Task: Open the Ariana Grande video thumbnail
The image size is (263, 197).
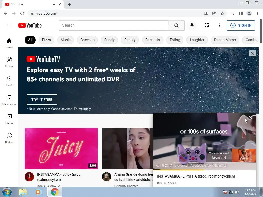Action: pyautogui.click(x=127, y=149)
